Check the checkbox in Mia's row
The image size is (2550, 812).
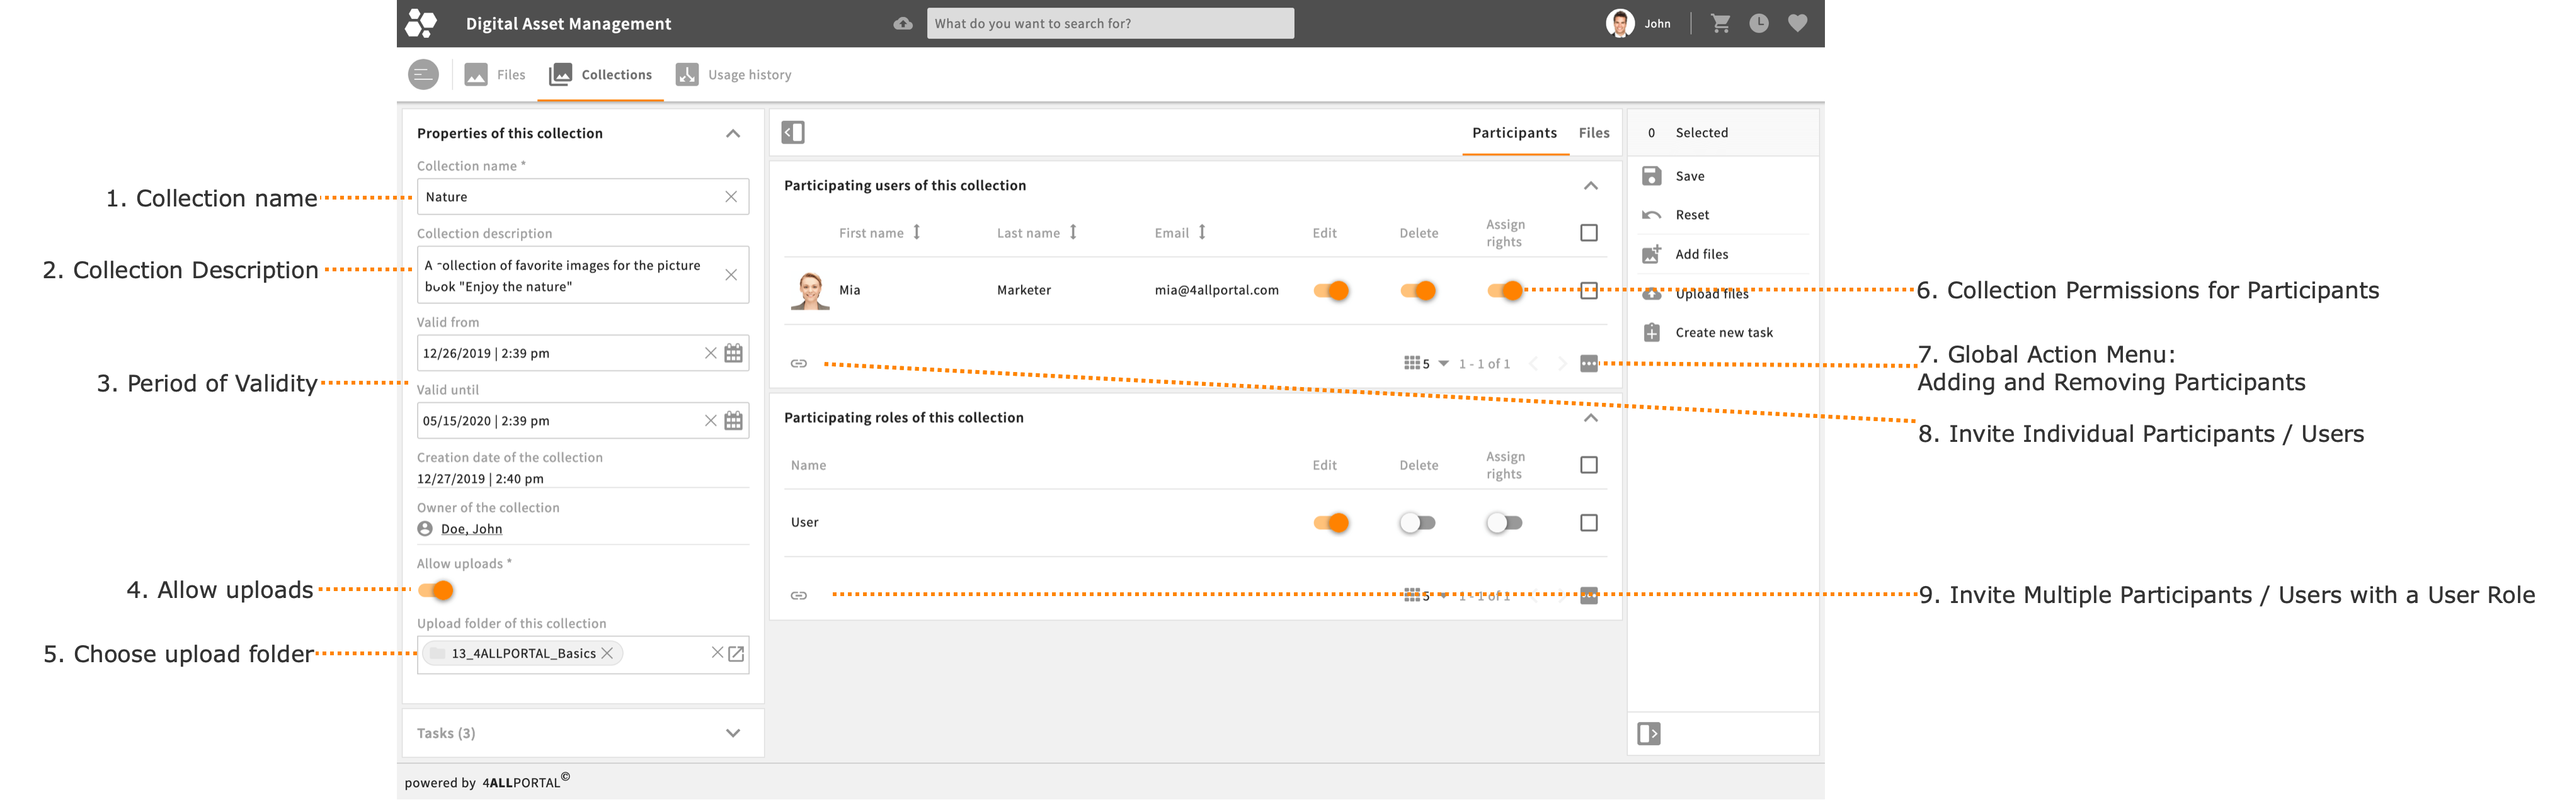1589,291
